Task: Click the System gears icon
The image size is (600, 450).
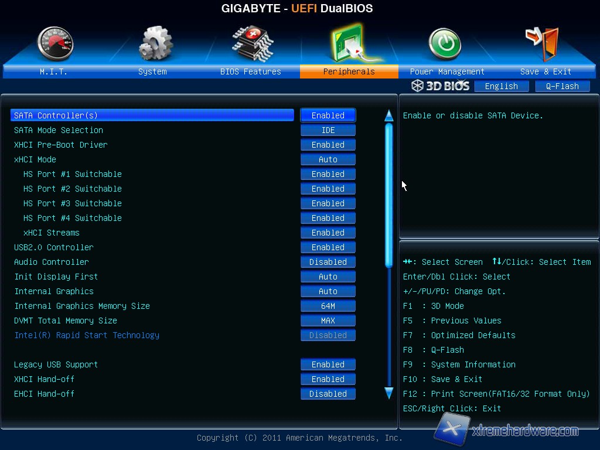Action: [155, 44]
